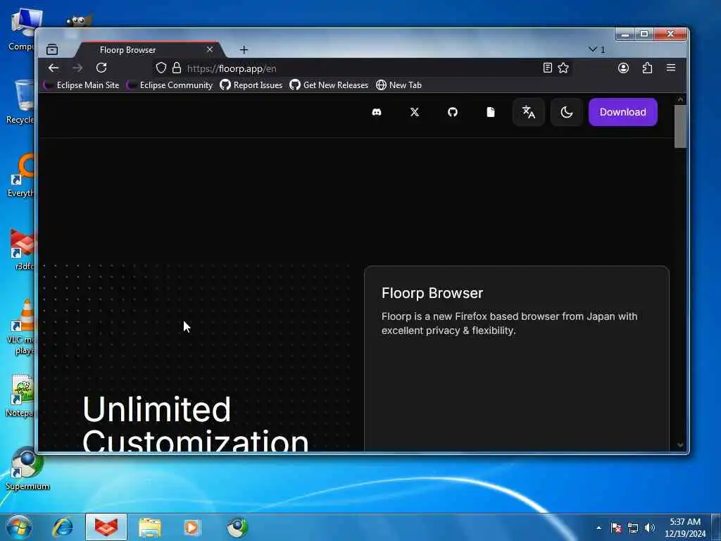Click the X (Twitter) icon in header
721x541 pixels.
click(x=414, y=112)
